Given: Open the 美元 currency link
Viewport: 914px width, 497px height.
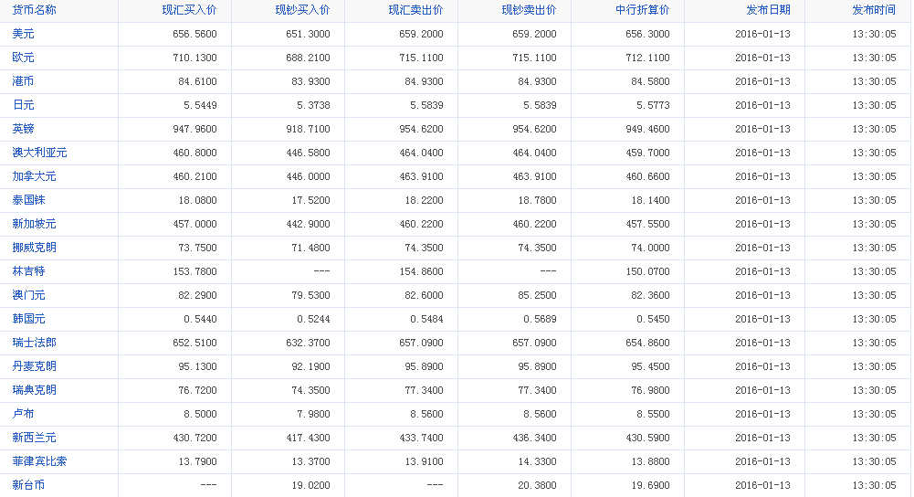Looking at the screenshot, I should pos(24,34).
